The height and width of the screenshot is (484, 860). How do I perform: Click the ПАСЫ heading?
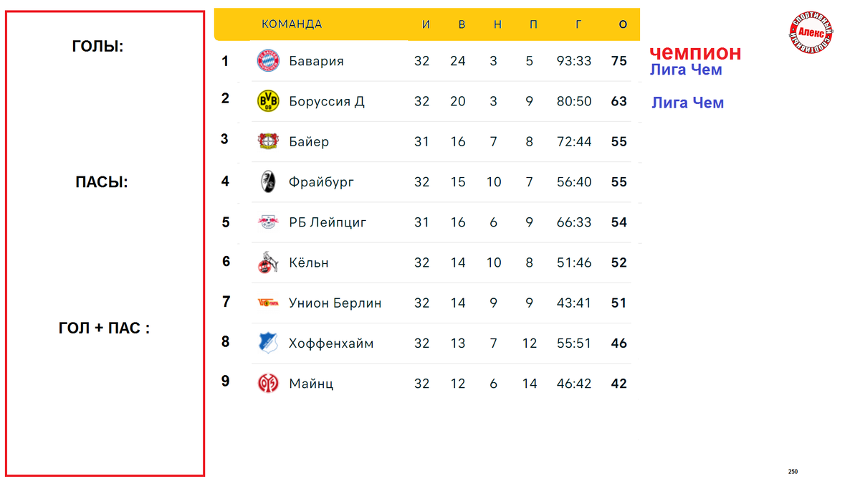(x=101, y=182)
